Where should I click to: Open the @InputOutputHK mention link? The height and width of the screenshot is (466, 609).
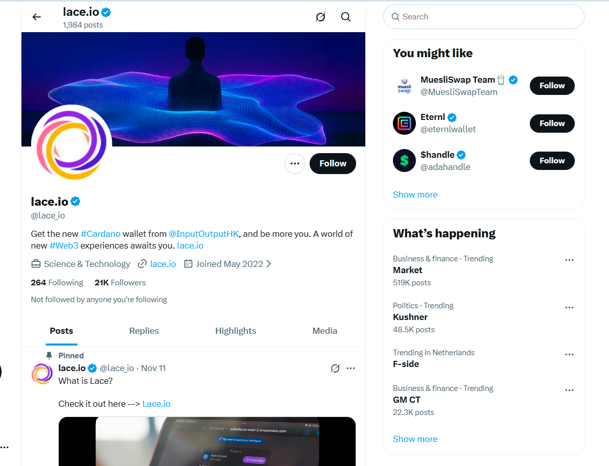tap(204, 234)
